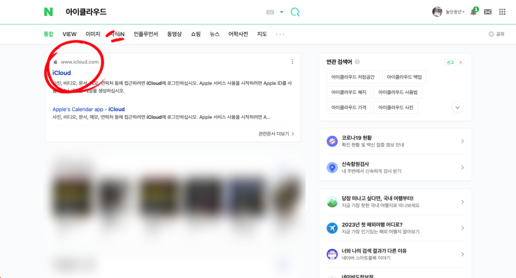Switch to the 지식iN tab
516x278 pixels.
[x=117, y=34]
